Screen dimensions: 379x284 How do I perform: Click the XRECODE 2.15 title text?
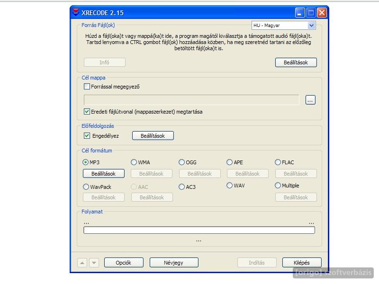tap(102, 13)
